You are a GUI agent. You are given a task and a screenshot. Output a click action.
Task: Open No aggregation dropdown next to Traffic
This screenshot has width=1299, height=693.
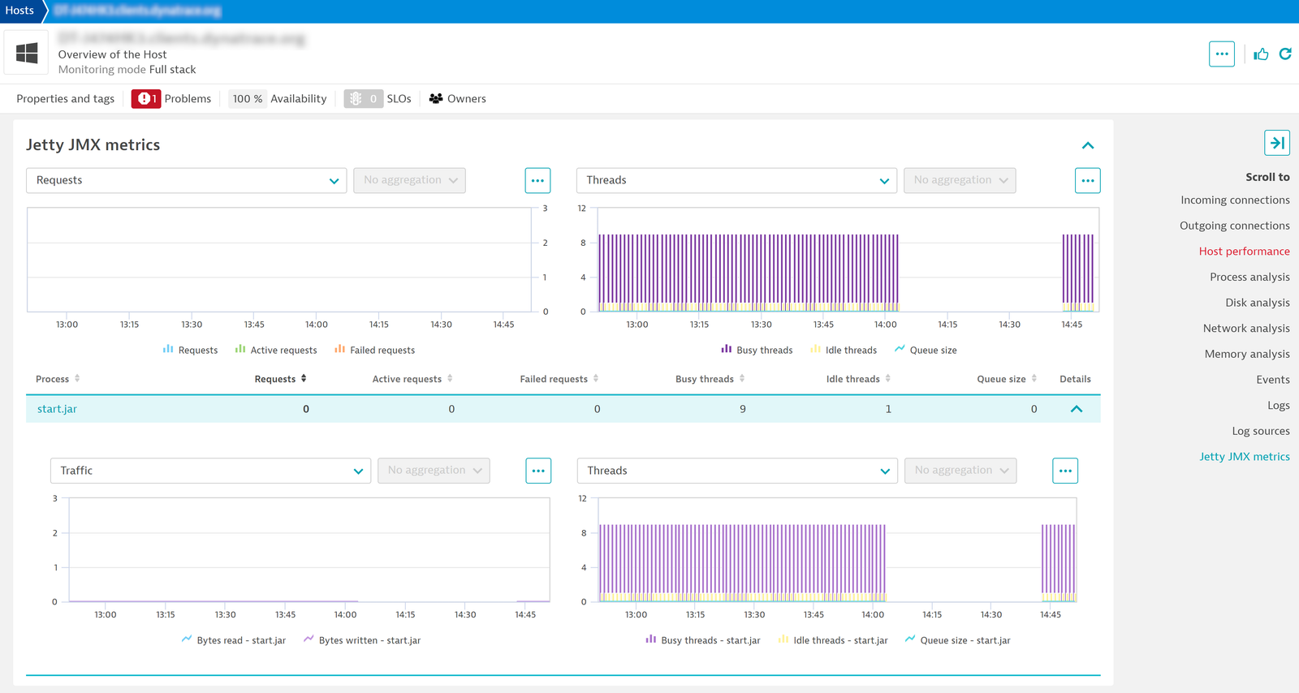[434, 471]
